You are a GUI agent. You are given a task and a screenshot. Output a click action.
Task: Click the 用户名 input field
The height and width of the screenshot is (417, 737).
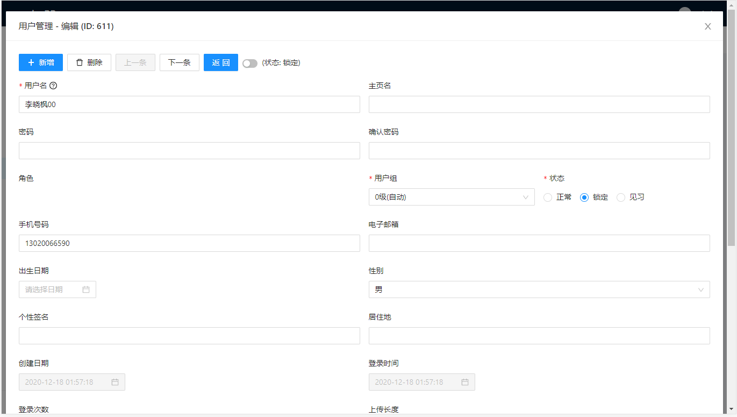pyautogui.click(x=189, y=104)
